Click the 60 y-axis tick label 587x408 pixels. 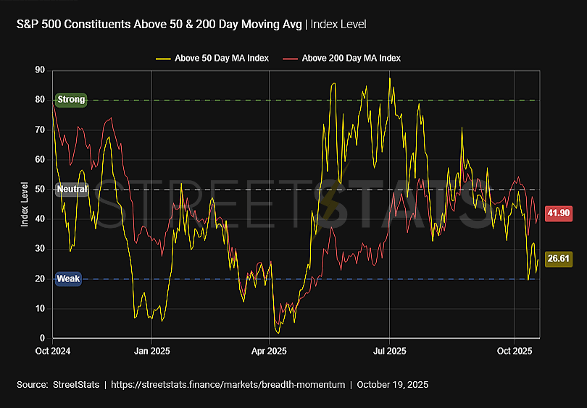(x=40, y=160)
